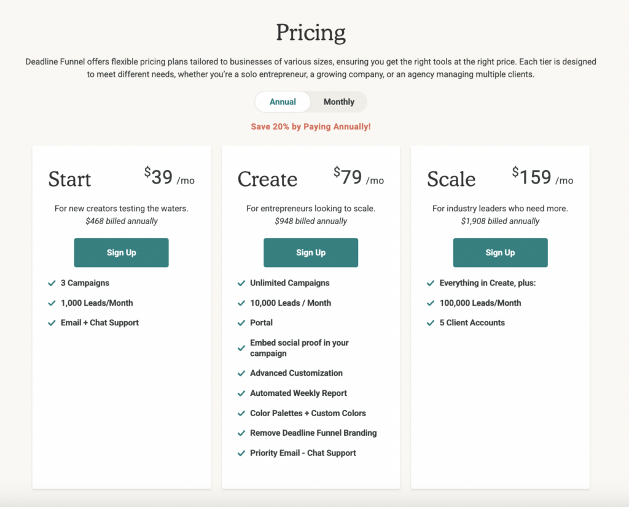Switch pricing to Monthly billing
The height and width of the screenshot is (507, 629).
pyautogui.click(x=338, y=102)
